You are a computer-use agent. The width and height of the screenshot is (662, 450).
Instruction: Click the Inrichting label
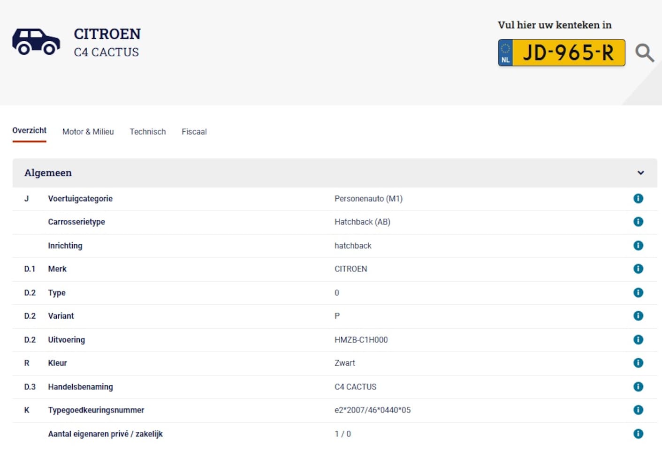65,246
